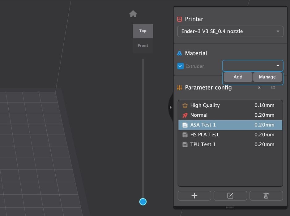Select the HS PLA Test profile
The width and height of the screenshot is (290, 216).
[230, 135]
